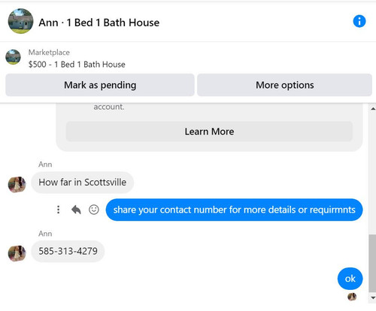Viewport: 376px width, 311px height.
Task: Click the 'share your contact number' message bubble
Action: coord(234,210)
